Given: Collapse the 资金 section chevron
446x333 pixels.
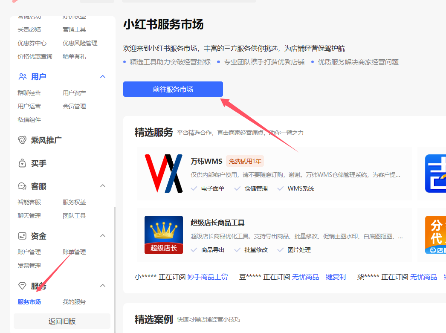Looking at the screenshot, I should click(103, 236).
